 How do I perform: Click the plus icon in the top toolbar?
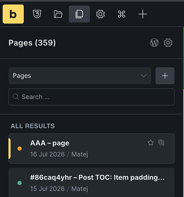click(x=143, y=14)
